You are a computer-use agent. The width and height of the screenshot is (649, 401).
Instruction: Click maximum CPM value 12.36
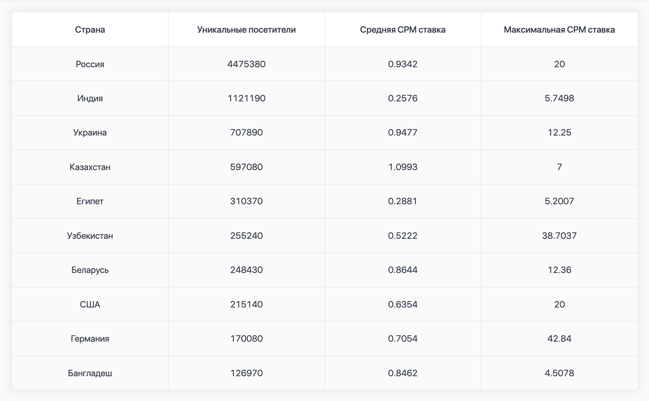(559, 270)
